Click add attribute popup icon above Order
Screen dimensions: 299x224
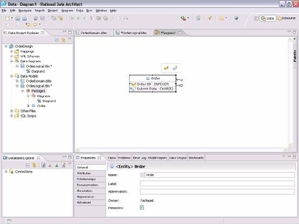175,68
